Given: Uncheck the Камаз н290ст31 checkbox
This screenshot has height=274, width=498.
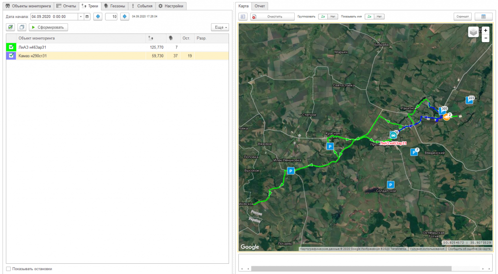Looking at the screenshot, I should pyautogui.click(x=11, y=56).
